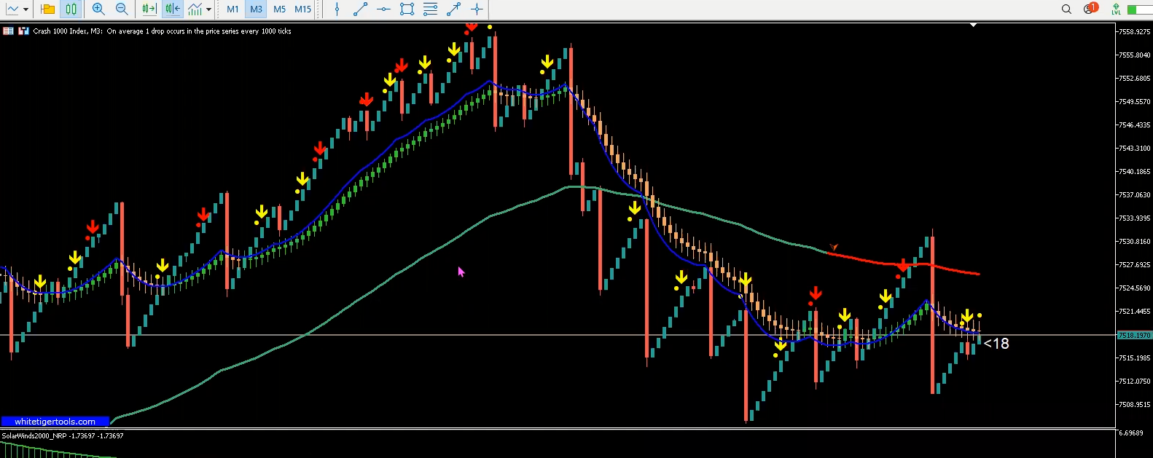Image resolution: width=1153 pixels, height=458 pixels.
Task: Switch to the M15 timeframe
Action: point(303,9)
